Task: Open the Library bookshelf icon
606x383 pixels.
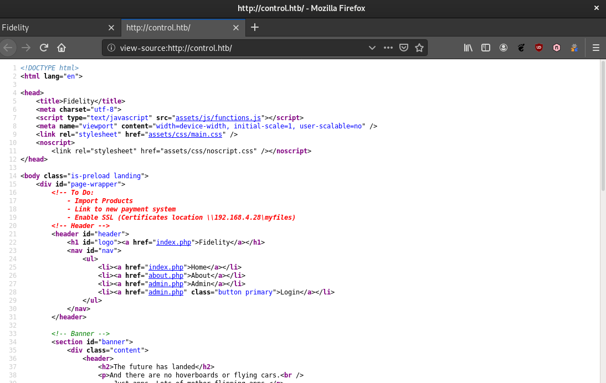Action: (468, 48)
